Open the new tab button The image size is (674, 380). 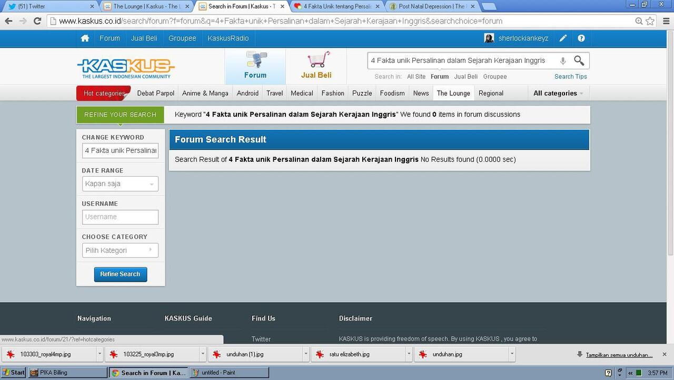[x=489, y=6]
